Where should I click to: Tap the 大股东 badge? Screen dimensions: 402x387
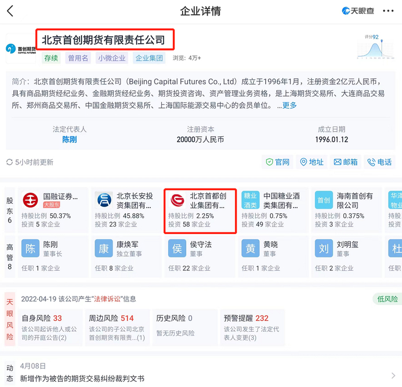tap(52, 205)
